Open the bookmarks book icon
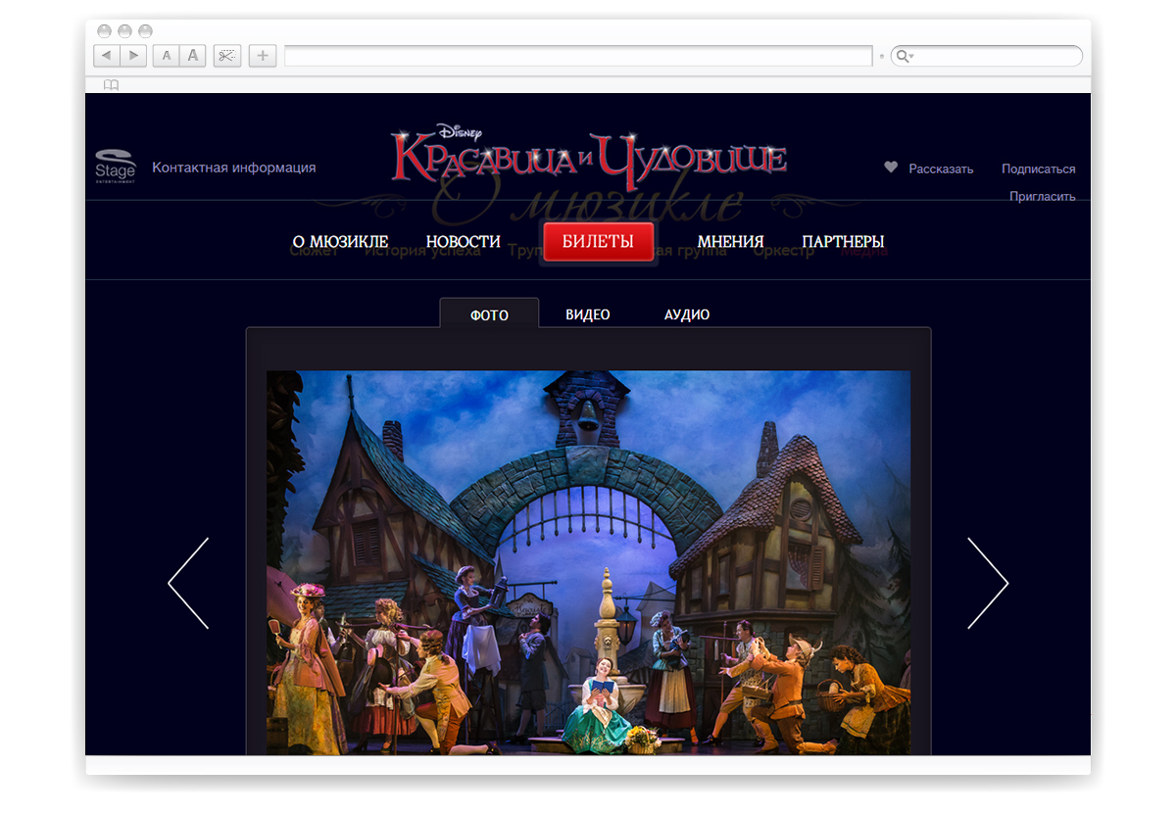 click(111, 85)
